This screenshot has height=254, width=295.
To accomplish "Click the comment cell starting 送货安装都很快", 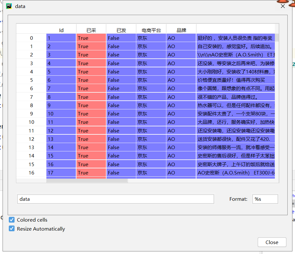I will click(x=235, y=139).
